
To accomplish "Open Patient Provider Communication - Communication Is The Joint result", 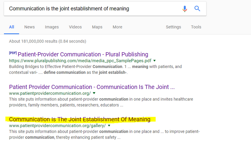I will (92, 87).
